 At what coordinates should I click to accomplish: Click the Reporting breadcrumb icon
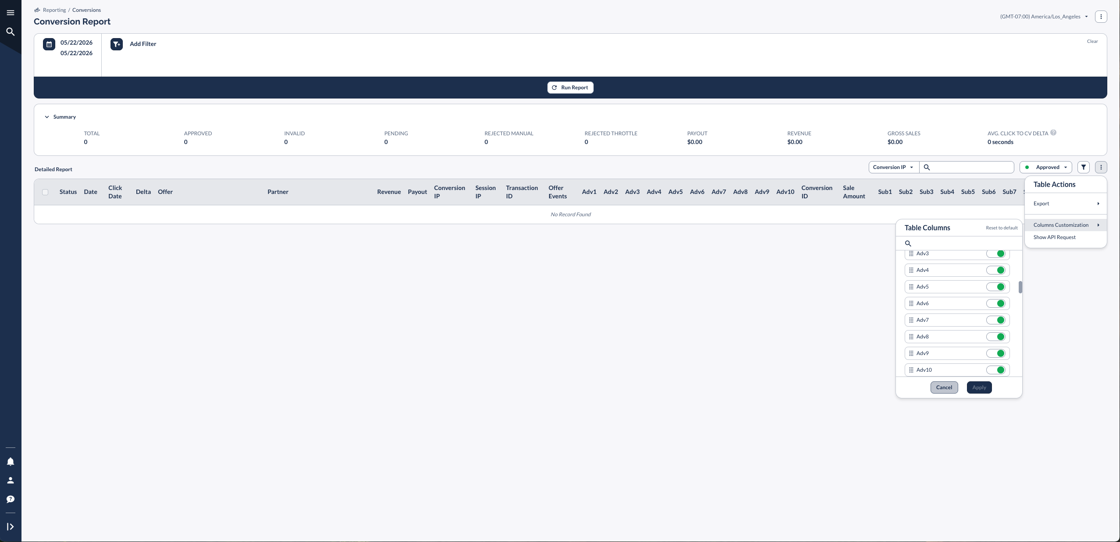pyautogui.click(x=37, y=10)
